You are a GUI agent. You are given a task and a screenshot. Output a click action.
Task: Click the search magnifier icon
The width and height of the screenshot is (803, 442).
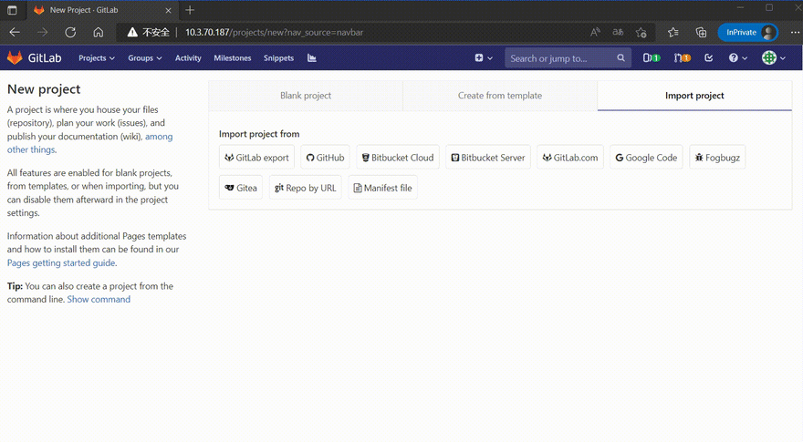pyautogui.click(x=620, y=57)
